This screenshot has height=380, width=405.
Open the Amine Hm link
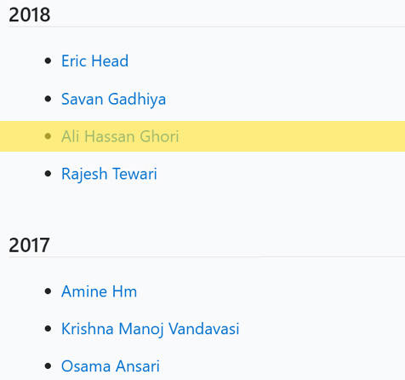pos(99,291)
